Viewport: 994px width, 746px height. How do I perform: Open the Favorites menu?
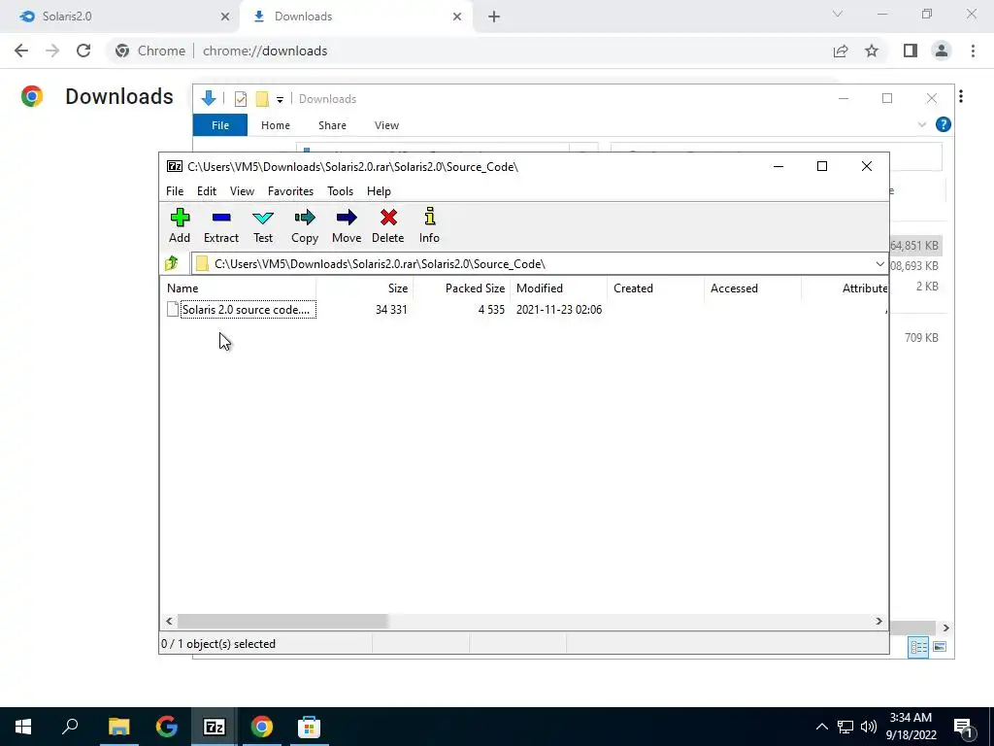[290, 191]
